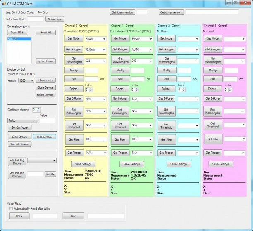The width and height of the screenshot is (253, 231).
Task: Click Update info button
Action: pyautogui.click(x=45, y=80)
